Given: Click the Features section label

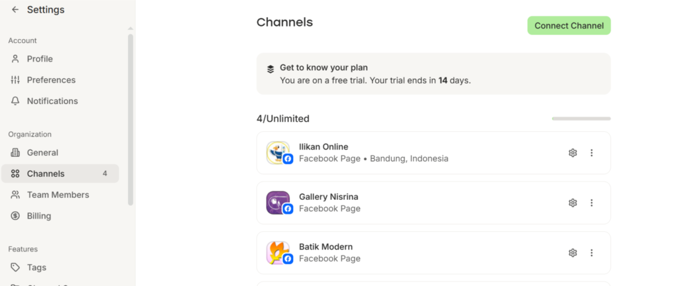Looking at the screenshot, I should click(23, 250).
